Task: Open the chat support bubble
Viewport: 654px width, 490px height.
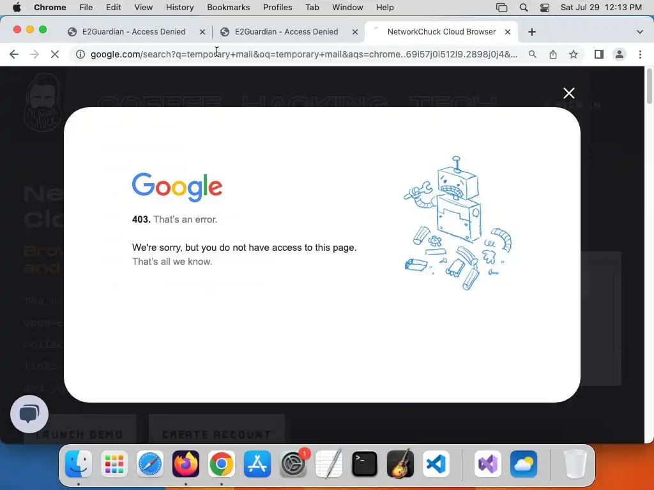Action: [29, 413]
